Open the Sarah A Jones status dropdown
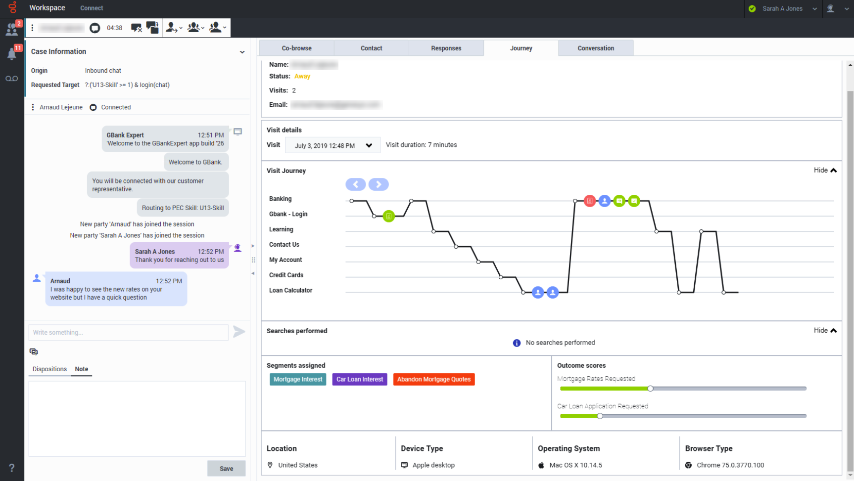 [814, 8]
